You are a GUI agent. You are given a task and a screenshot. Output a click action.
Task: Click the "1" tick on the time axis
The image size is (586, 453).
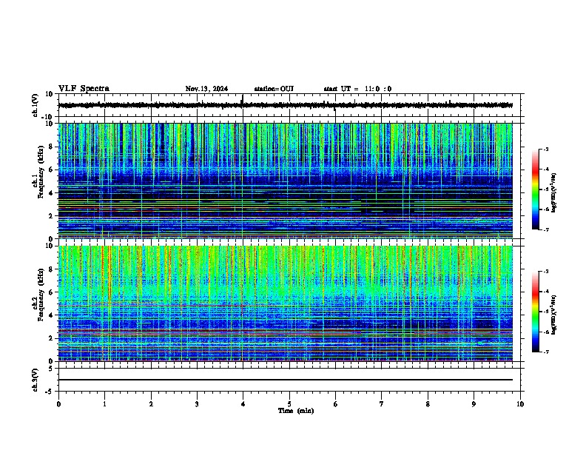(x=104, y=404)
